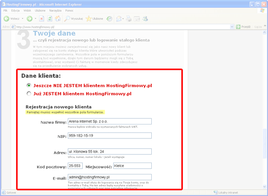Click the mail envelope toolbar icon
Screen dimensions: 268x196
point(119,18)
